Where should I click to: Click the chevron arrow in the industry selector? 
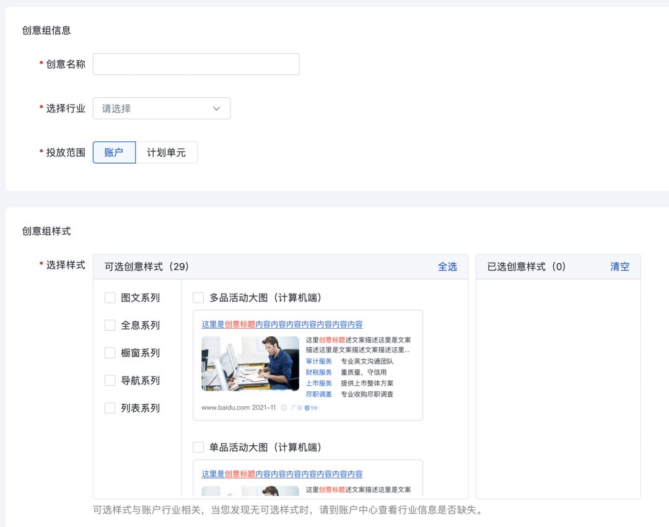(216, 108)
